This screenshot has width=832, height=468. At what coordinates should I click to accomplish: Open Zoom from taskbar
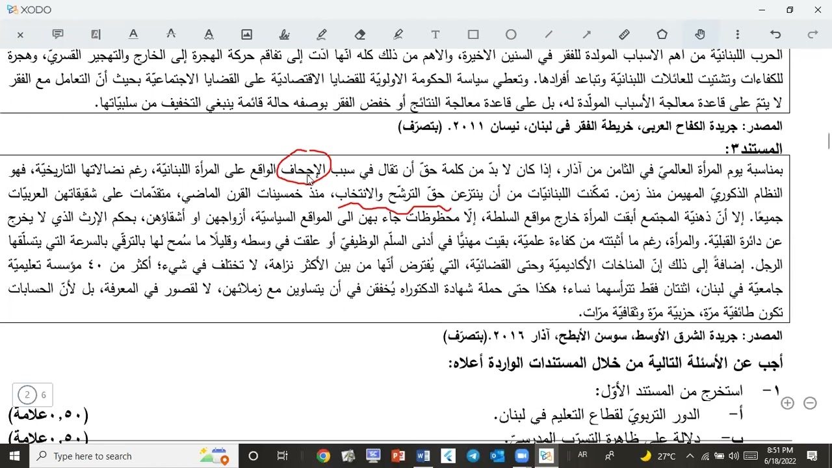(522, 456)
